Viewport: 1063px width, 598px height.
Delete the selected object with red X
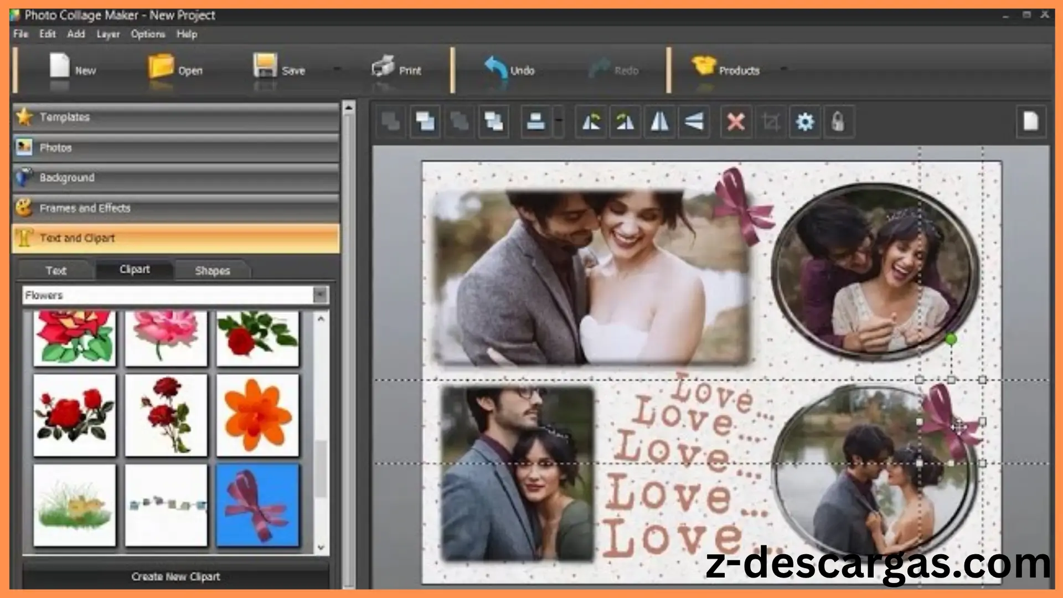click(736, 121)
